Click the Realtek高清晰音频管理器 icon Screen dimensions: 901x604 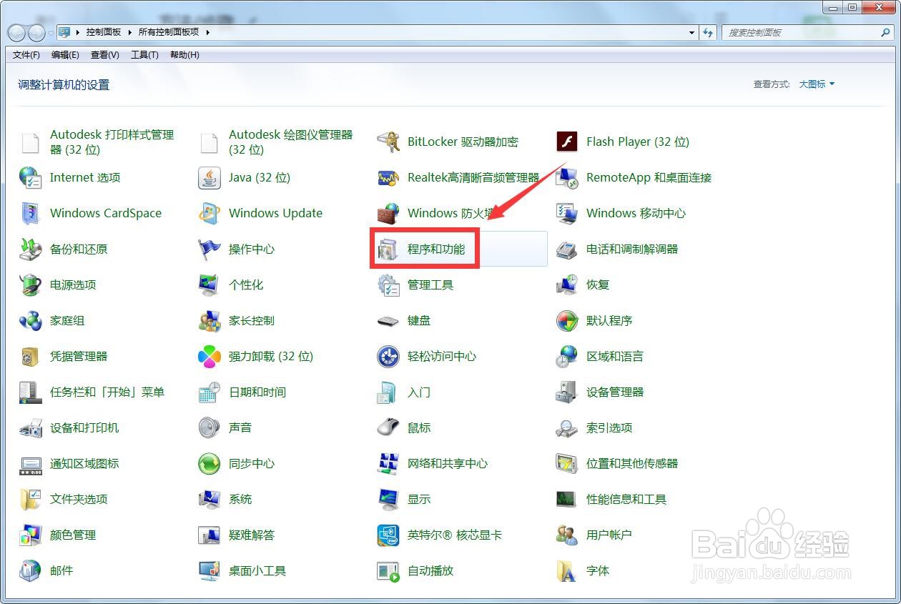[388, 177]
